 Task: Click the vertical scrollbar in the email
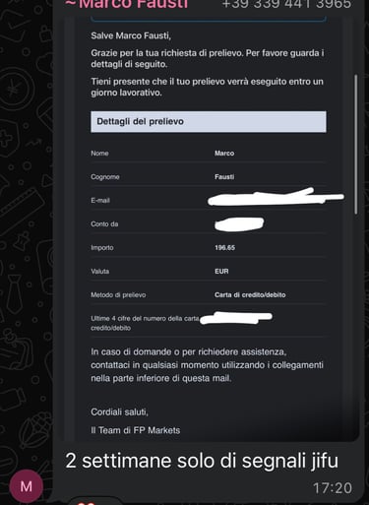click(356, 145)
